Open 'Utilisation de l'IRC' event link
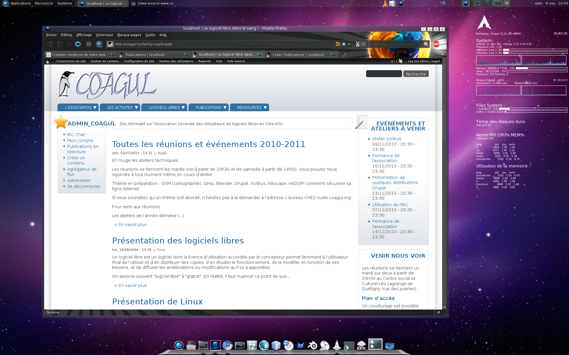Viewport: 569px width, 355px height. click(390, 205)
